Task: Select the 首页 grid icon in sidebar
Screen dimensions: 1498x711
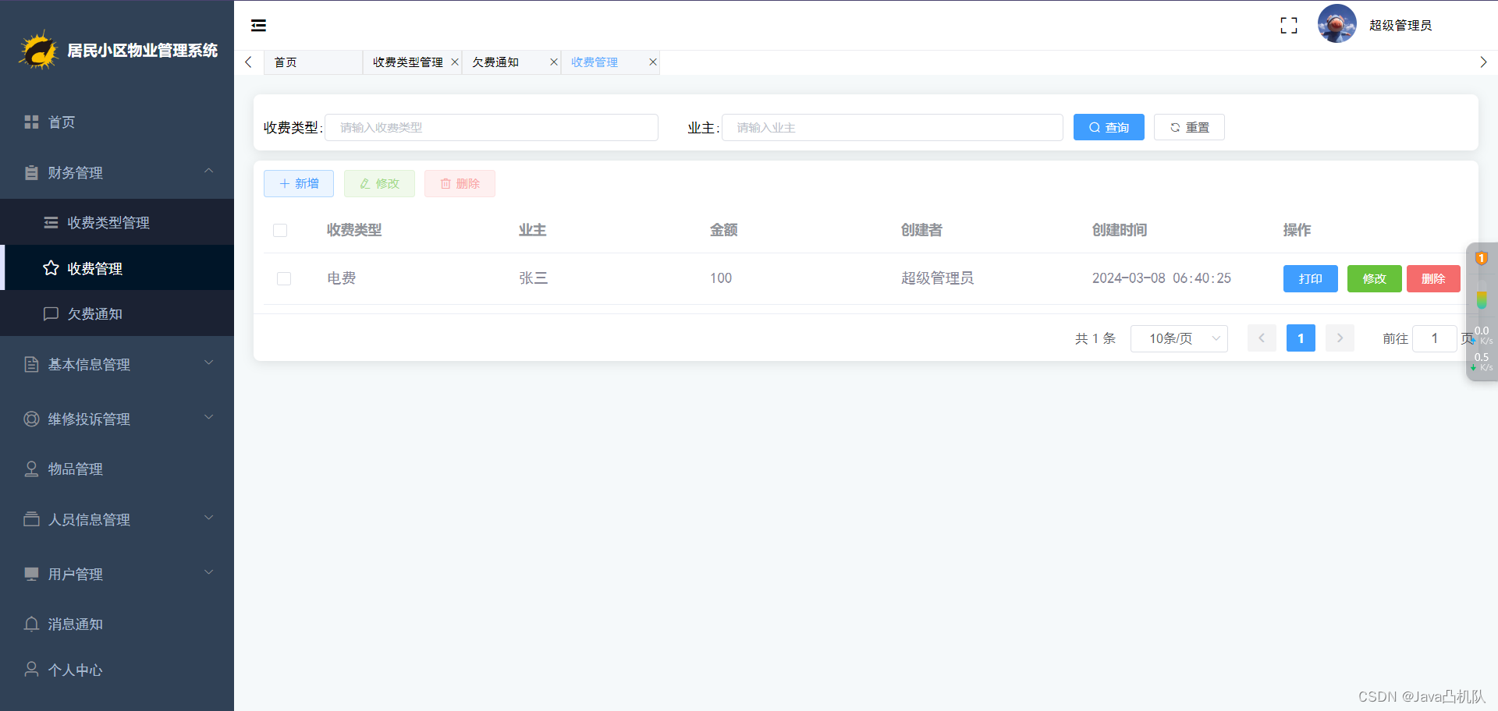Action: click(x=31, y=122)
